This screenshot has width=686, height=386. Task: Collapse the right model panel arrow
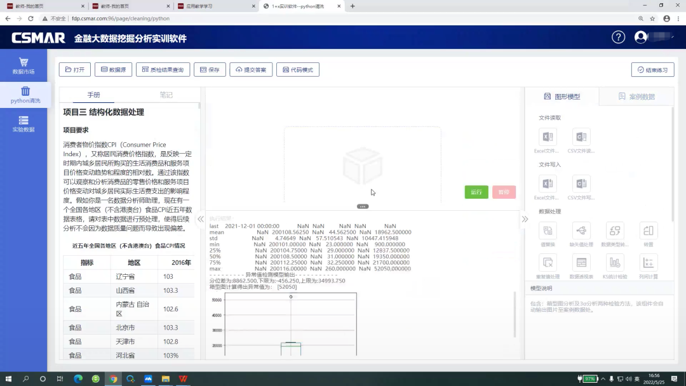[525, 219]
